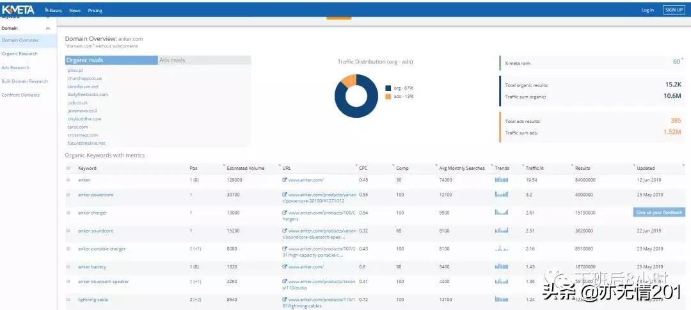Open Organic Research in sidebar
Viewport: 691px width, 310px height.
19,54
